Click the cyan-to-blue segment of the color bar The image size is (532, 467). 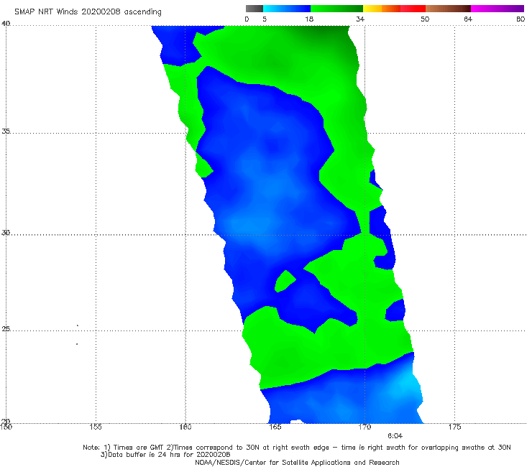287,9
